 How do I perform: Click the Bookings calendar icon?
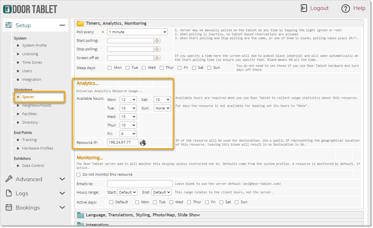click(x=9, y=208)
